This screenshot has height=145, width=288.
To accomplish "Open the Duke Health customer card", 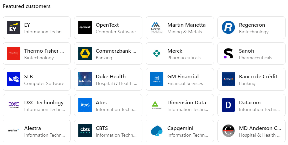I will 108,79.
